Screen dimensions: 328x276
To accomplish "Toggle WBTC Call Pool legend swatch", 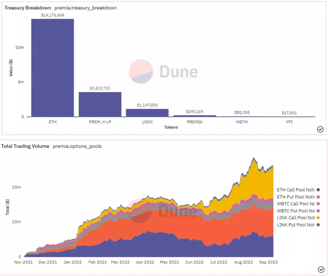I will coord(318,204).
